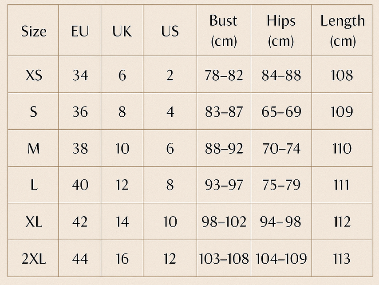Select EU size 40 cell
The image size is (379, 285).
pos(80,185)
